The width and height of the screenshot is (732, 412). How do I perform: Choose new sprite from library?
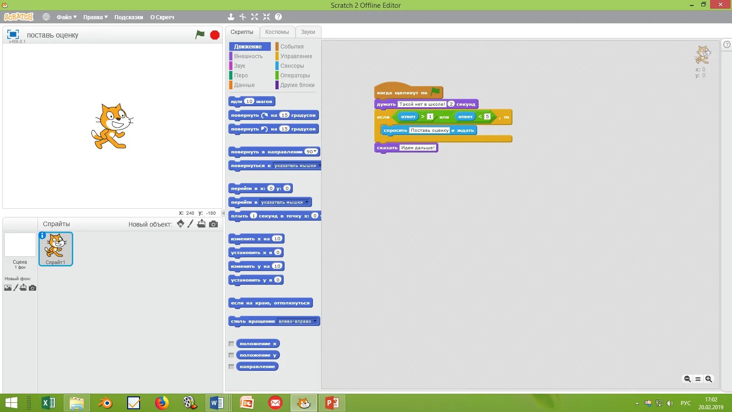point(181,223)
